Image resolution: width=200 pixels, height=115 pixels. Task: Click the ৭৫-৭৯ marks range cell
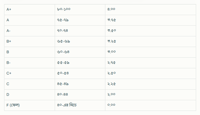pyautogui.click(x=63, y=20)
